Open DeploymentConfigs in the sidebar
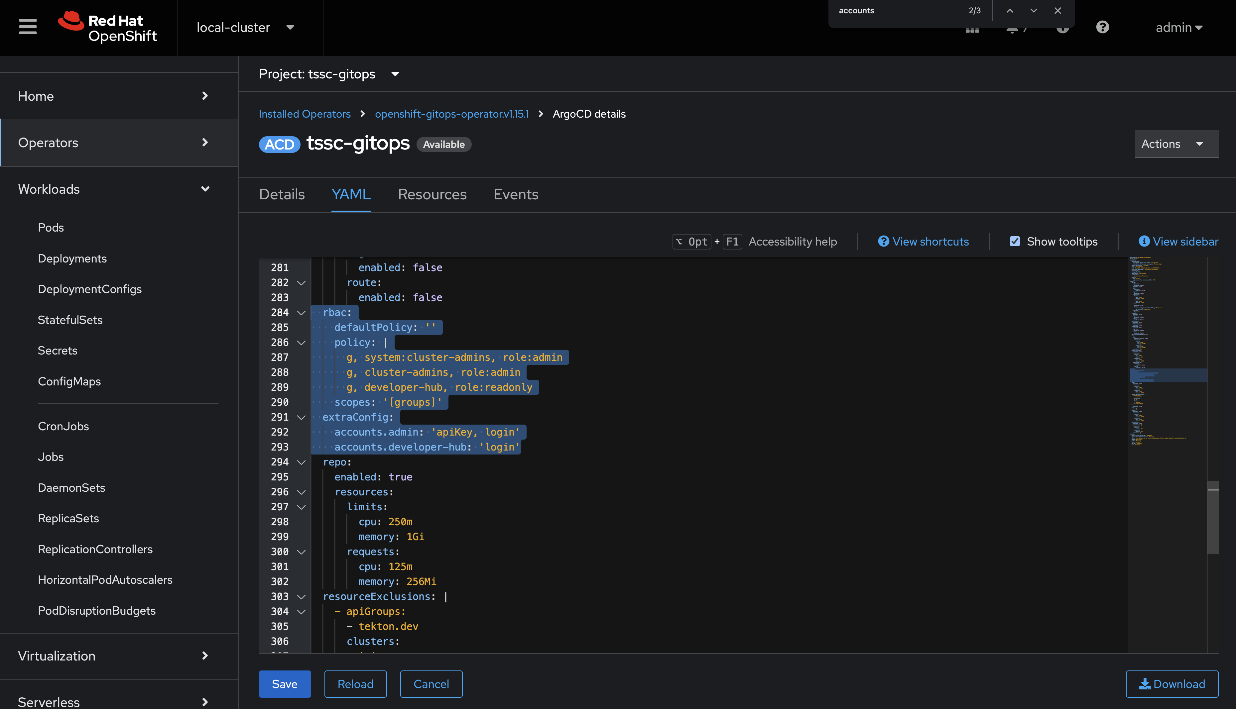This screenshot has width=1236, height=709. [90, 289]
